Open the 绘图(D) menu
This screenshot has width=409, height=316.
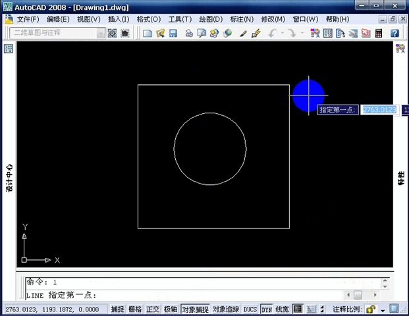click(211, 19)
